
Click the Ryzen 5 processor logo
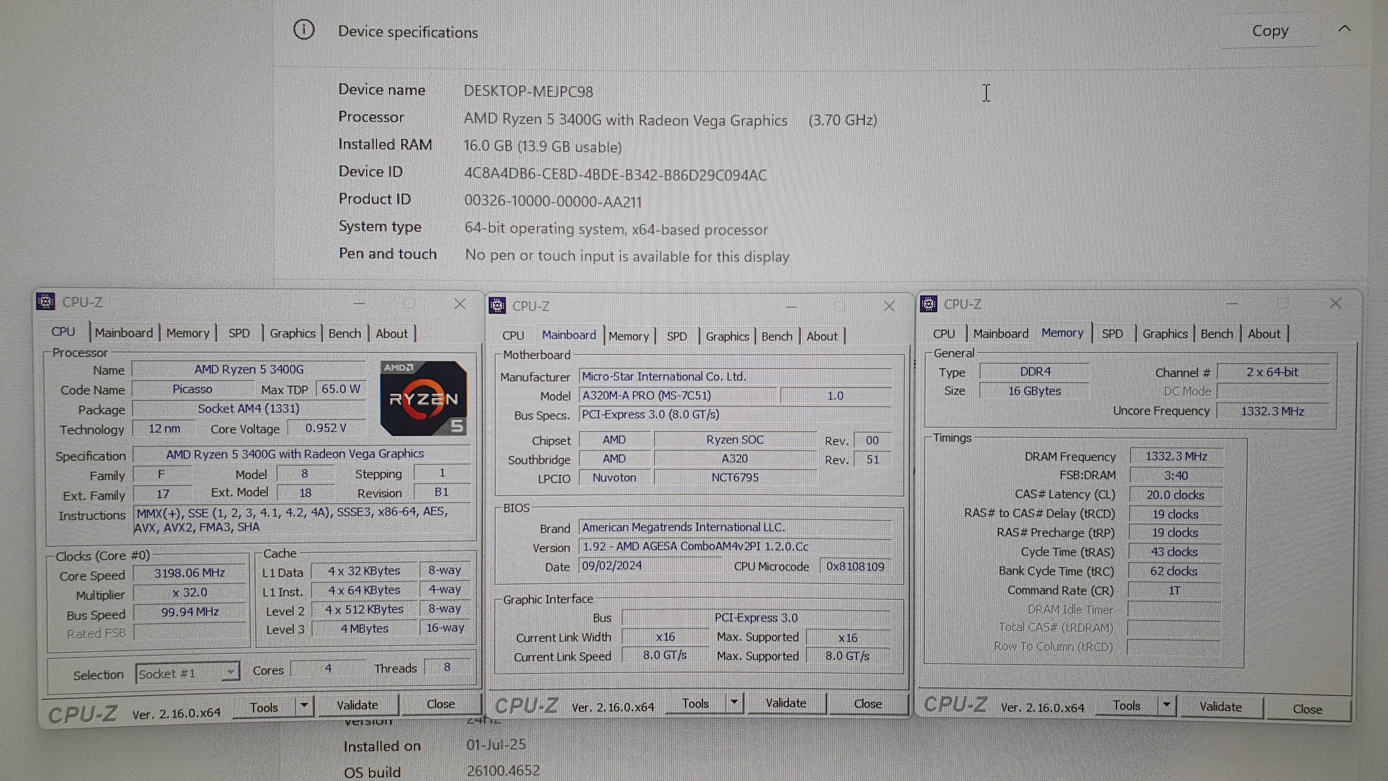[x=423, y=398]
